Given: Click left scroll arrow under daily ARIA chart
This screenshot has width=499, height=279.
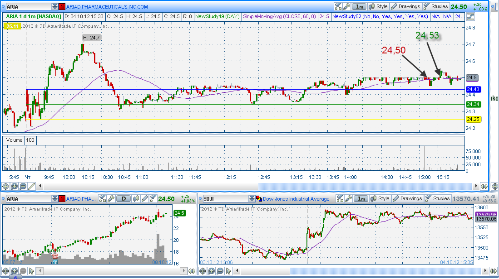Looking at the screenshot, I should [40, 271].
